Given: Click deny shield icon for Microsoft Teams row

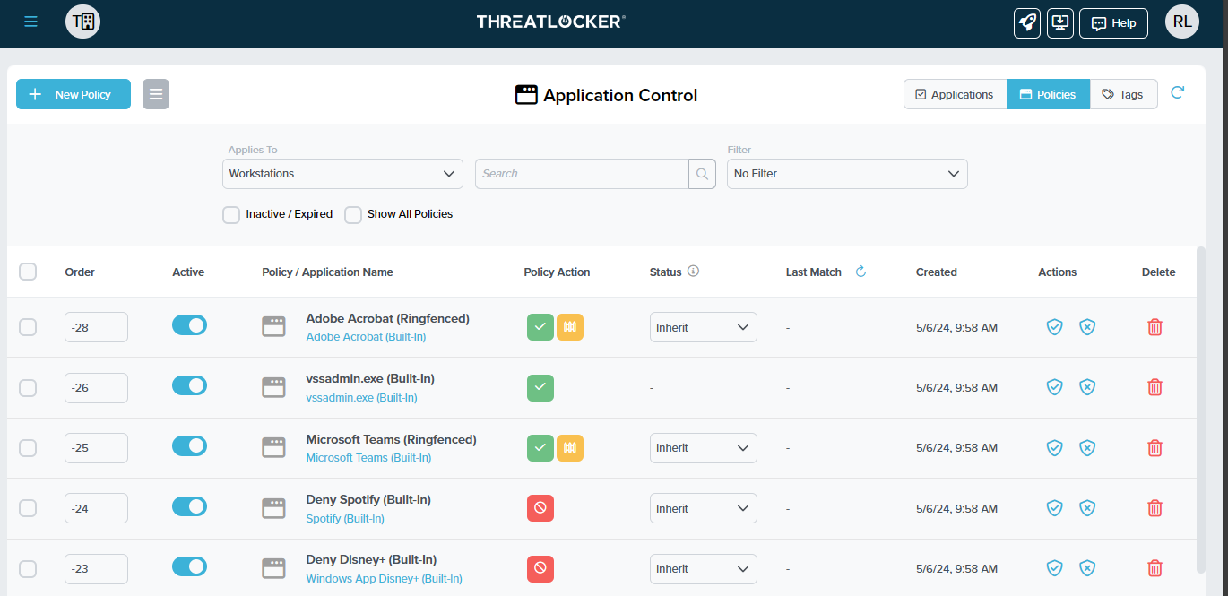Looking at the screenshot, I should (1087, 447).
